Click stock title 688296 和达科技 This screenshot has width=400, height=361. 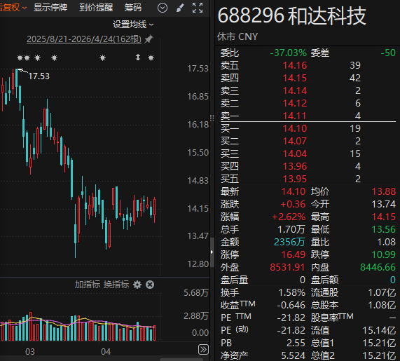292,16
